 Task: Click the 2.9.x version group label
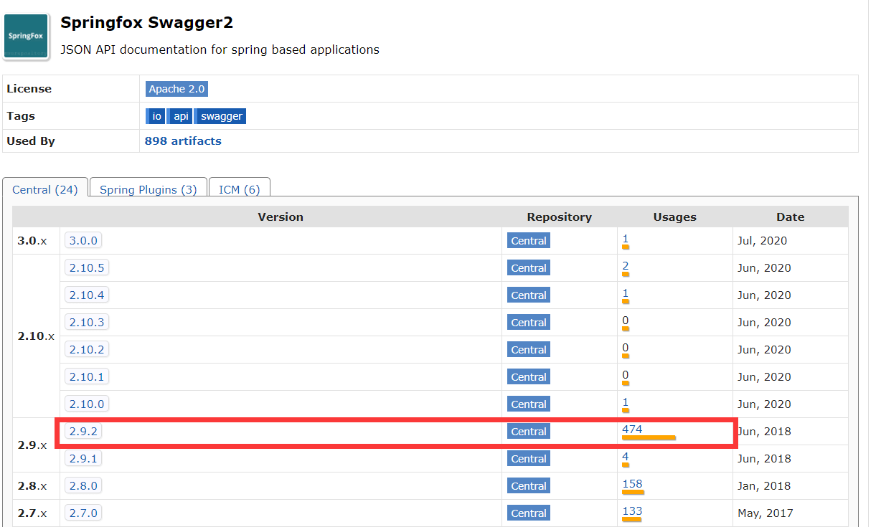click(32, 445)
